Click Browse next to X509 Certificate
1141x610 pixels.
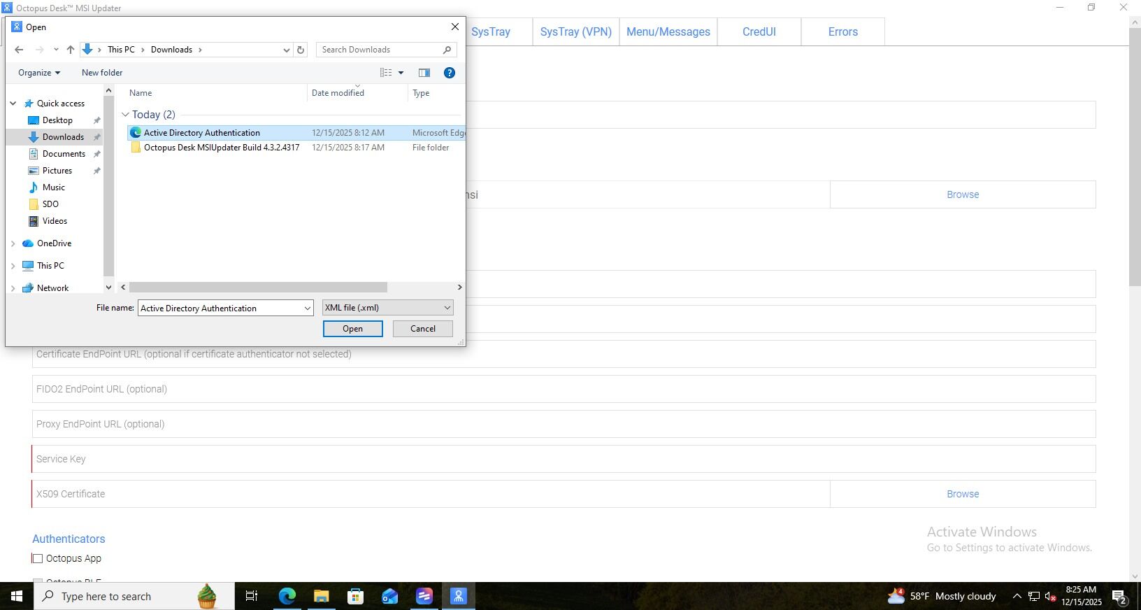tap(963, 494)
